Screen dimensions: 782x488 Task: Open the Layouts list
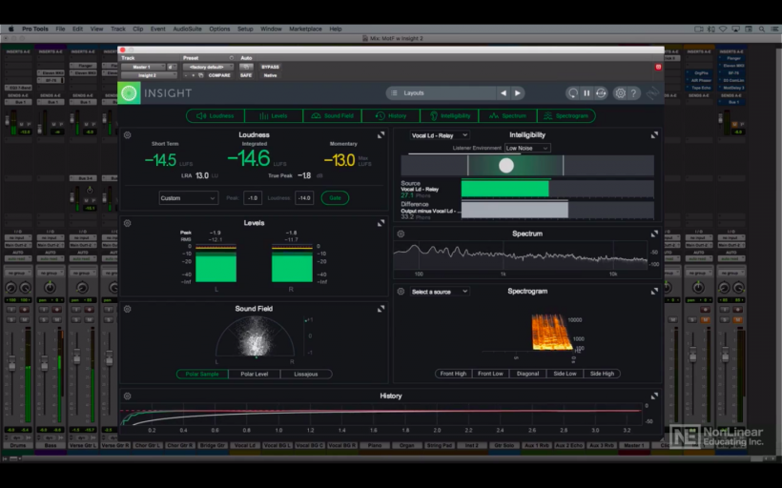[x=441, y=93]
